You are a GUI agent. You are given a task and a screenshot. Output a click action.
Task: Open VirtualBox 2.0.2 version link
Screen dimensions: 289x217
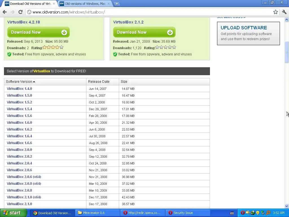pyautogui.click(x=19, y=157)
